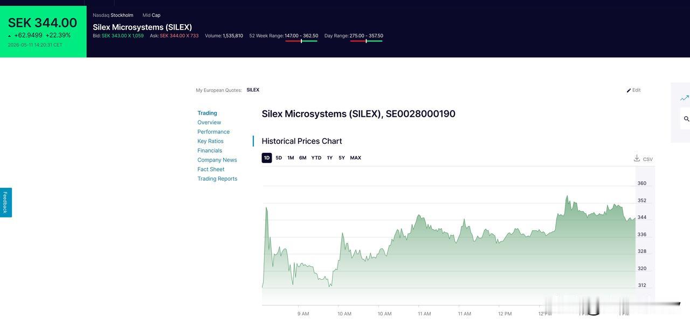This screenshot has width=690, height=324.
Task: Click the 52 Week Range indicator bar
Action: point(301,41)
